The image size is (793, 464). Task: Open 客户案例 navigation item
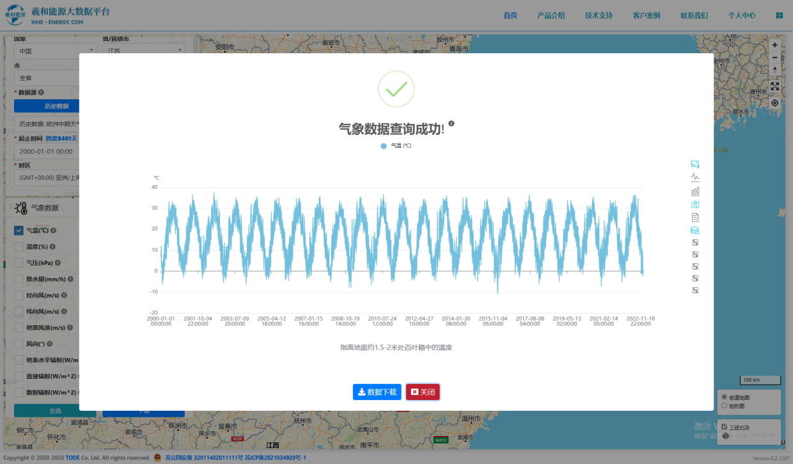coord(646,15)
